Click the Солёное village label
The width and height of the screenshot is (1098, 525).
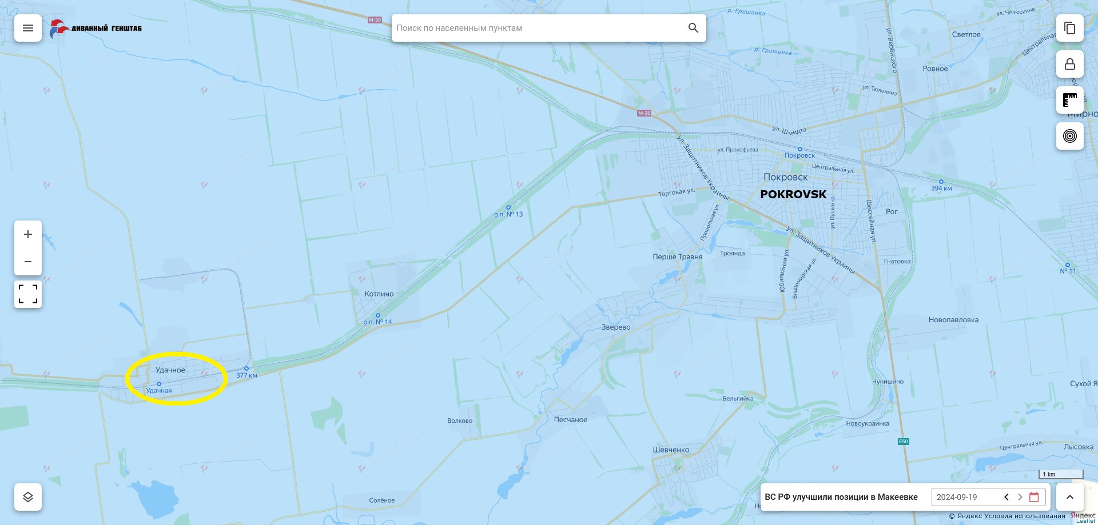coord(382,500)
